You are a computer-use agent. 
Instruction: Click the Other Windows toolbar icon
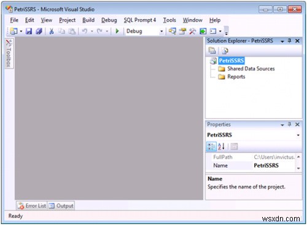coord(213,31)
